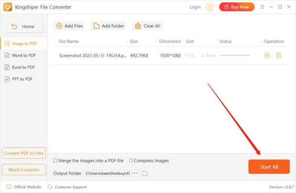Enable Merge the images into a PDF file
This screenshot has width=296, height=193.
tap(55, 160)
